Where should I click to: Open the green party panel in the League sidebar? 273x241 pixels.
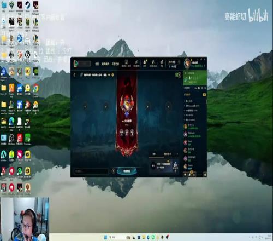point(195,78)
